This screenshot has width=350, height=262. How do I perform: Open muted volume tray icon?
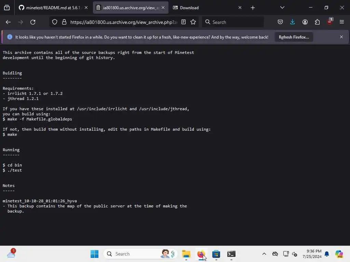click(295, 254)
